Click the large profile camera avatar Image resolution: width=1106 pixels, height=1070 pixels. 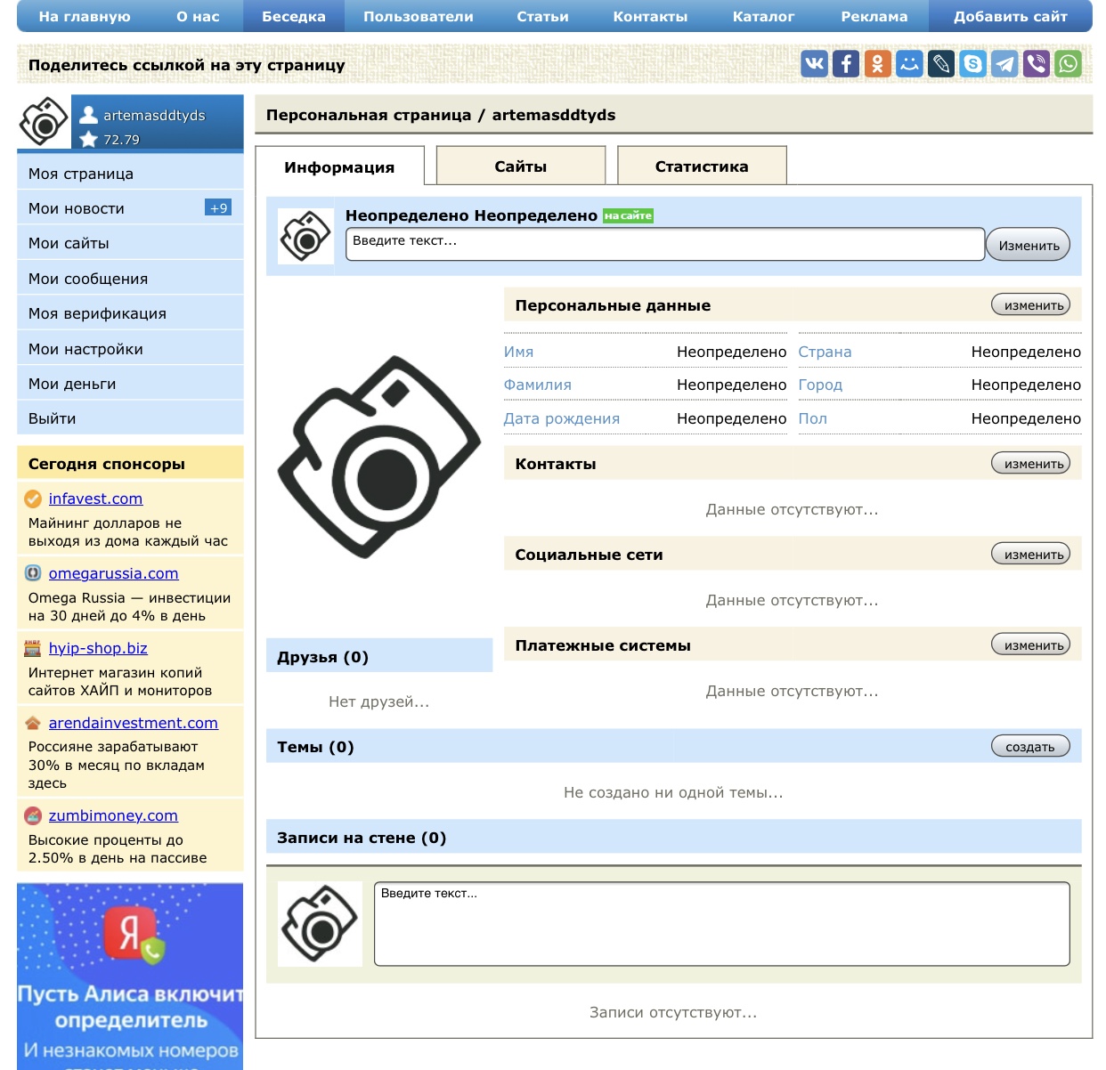click(x=379, y=456)
